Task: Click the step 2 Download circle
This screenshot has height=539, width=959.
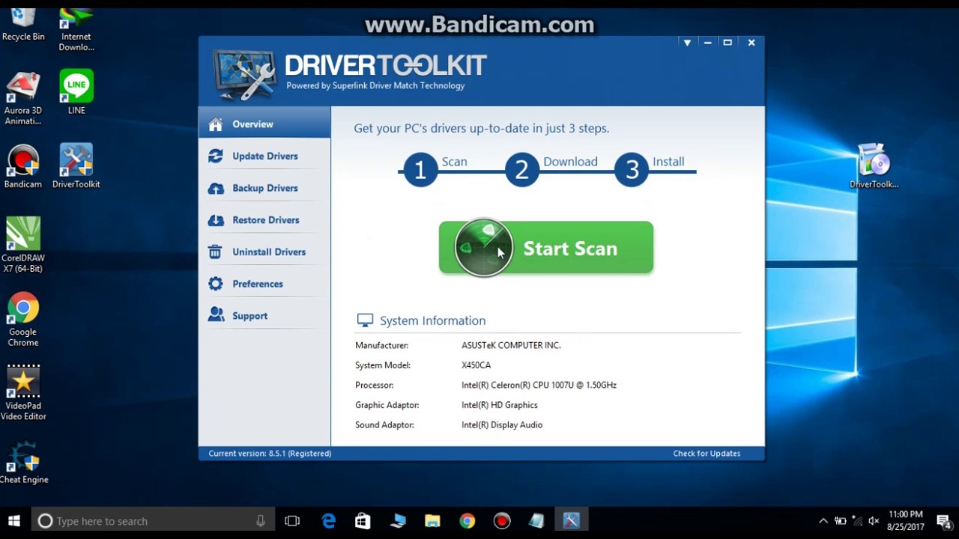Action: (522, 170)
